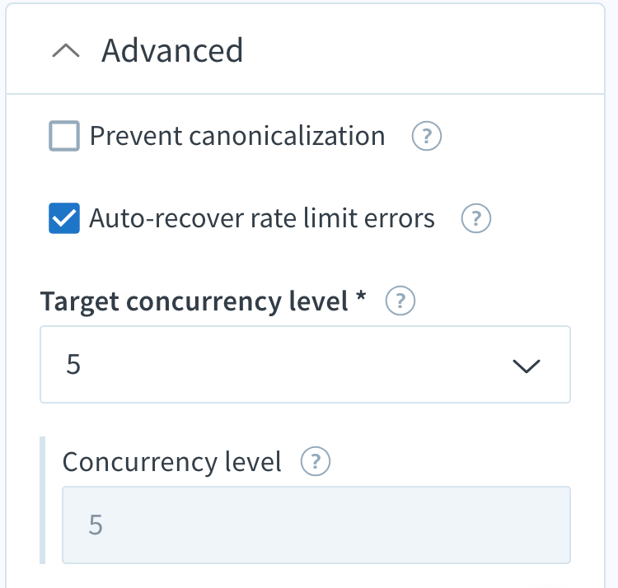Screen dimensions: 618x588
Task: Collapse the Advanced section using the chevron
Action: point(66,51)
